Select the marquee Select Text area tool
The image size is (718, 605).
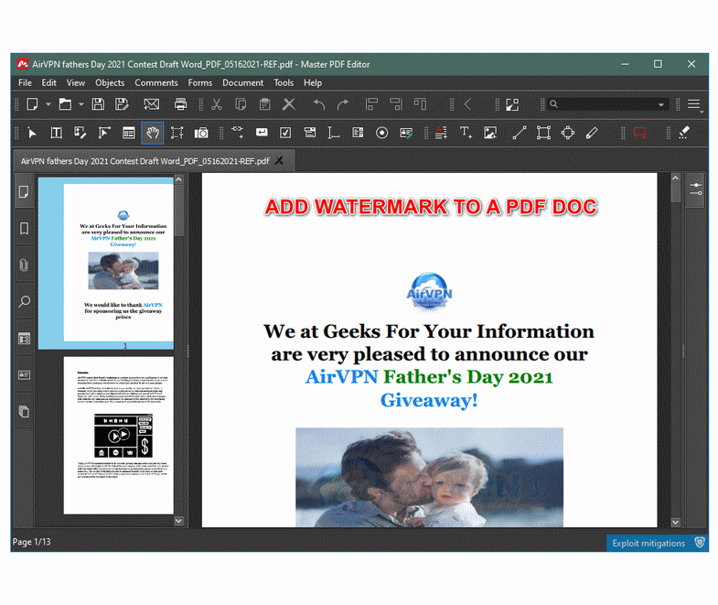[177, 133]
